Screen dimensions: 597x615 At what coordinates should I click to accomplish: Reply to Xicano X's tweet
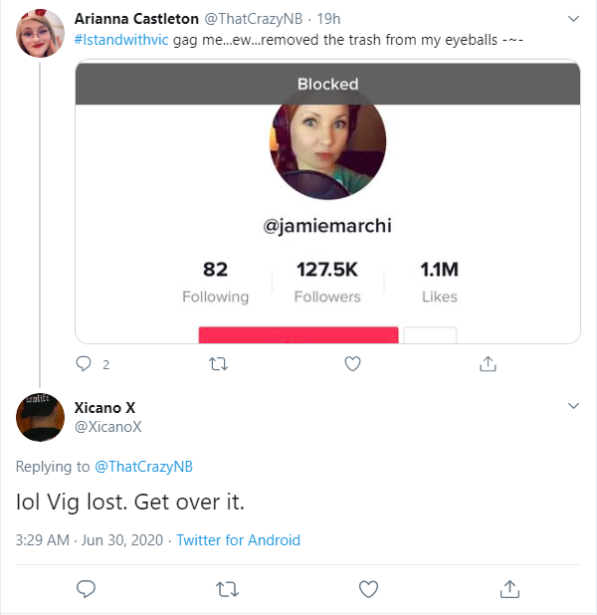pos(86,589)
